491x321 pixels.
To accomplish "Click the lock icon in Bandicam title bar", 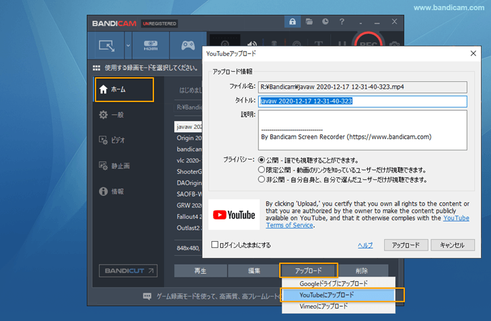I will pyautogui.click(x=293, y=21).
